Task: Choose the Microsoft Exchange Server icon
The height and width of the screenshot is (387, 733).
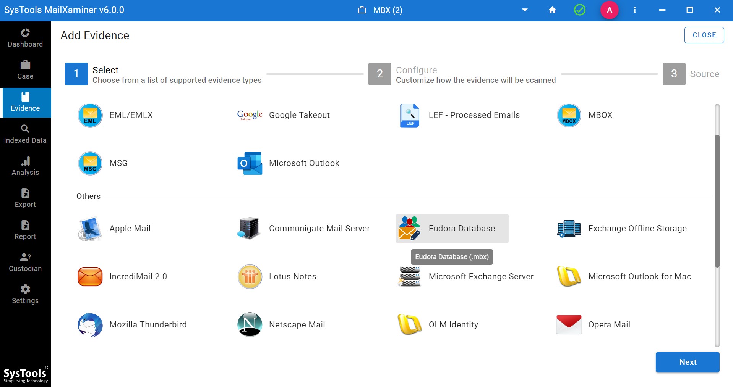Action: coord(409,276)
